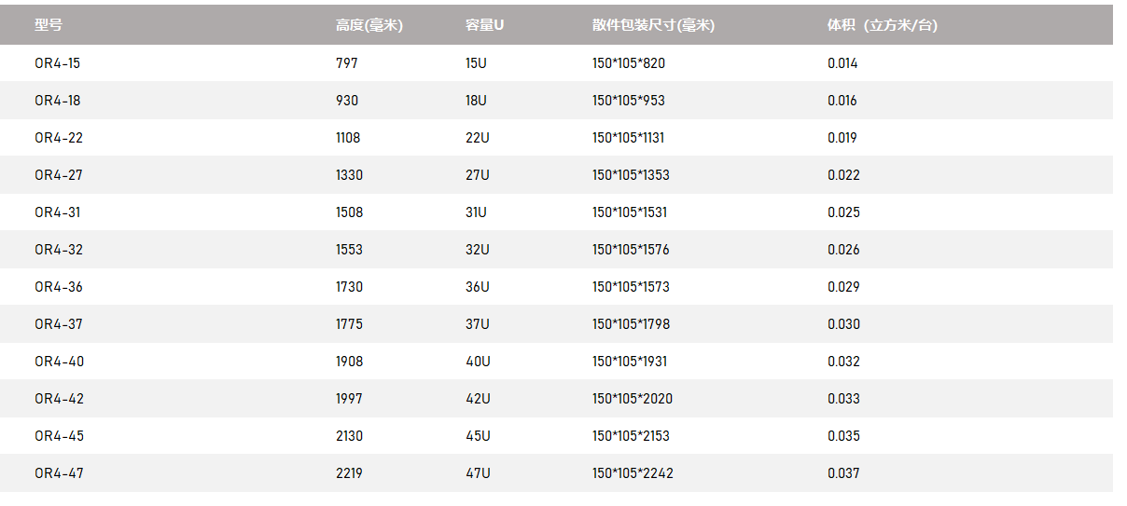Select the OR4-22 model cell
The width and height of the screenshot is (1127, 506).
pyautogui.click(x=59, y=138)
